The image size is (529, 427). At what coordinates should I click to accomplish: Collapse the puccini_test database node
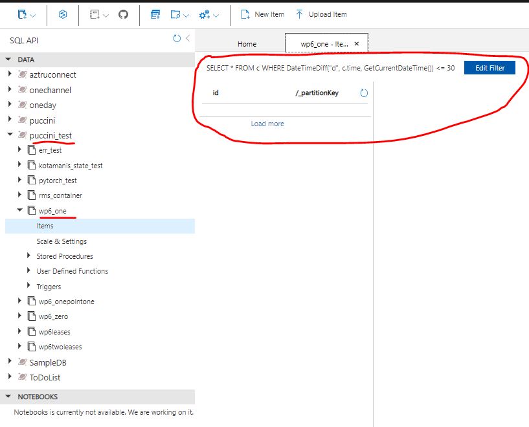[x=10, y=135]
